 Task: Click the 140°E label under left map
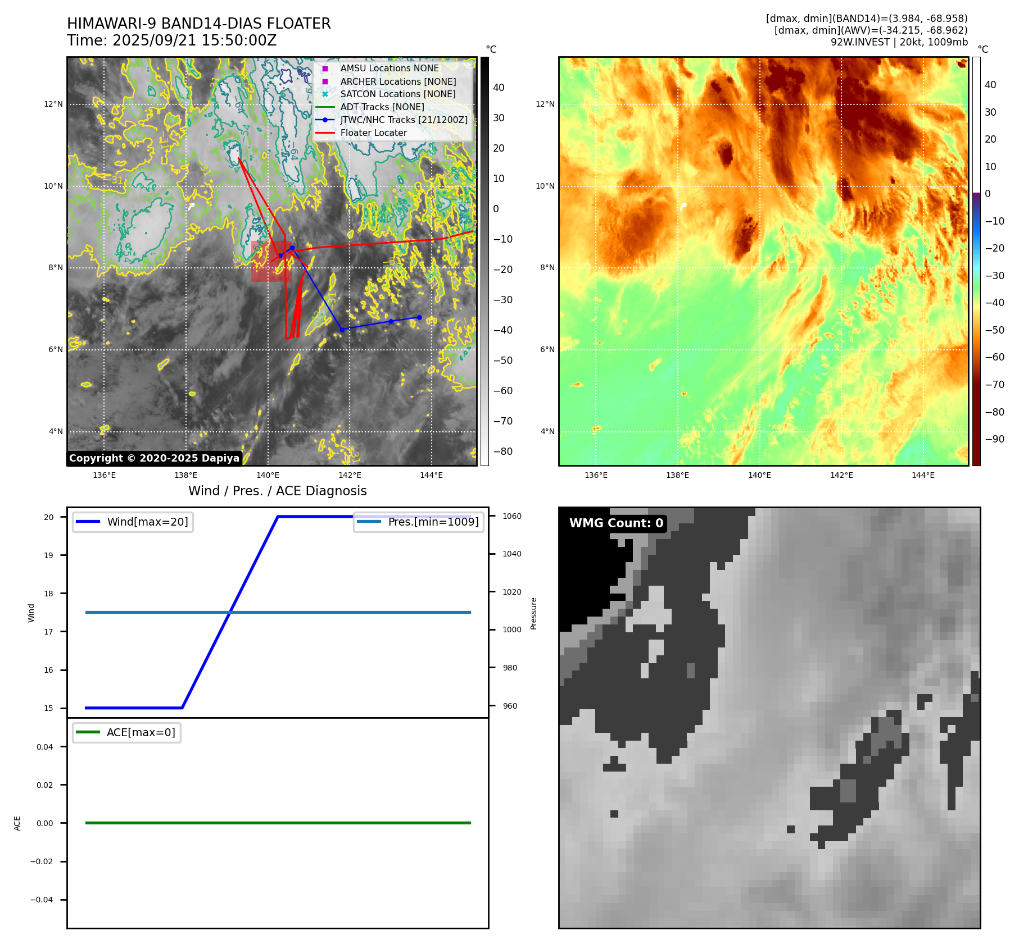pos(268,475)
